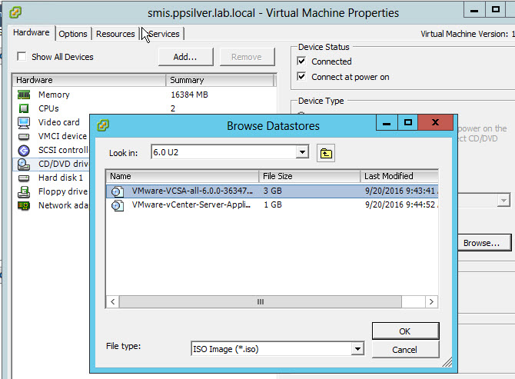This screenshot has height=379, width=515.
Task: Click the VMware-vCenter-Server-Appliance ISO file icon
Action: click(x=118, y=205)
